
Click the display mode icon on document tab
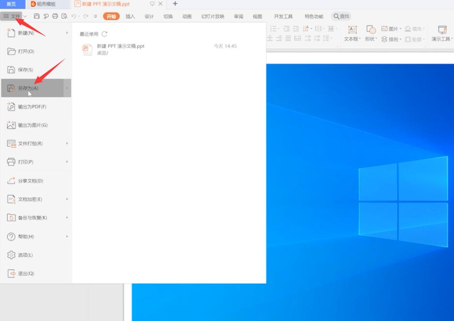pyautogui.click(x=152, y=4)
